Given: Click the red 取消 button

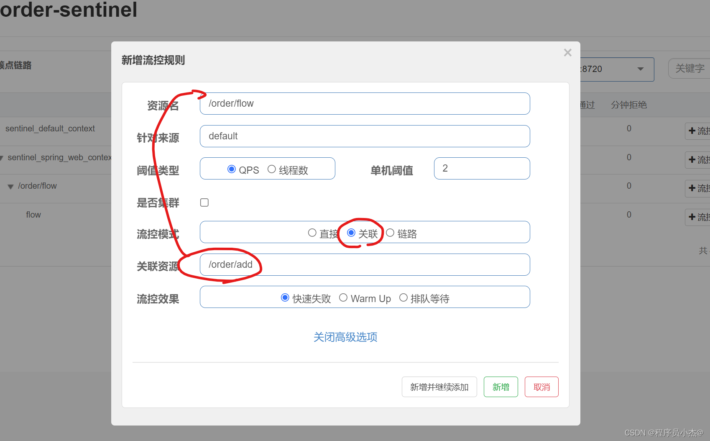Looking at the screenshot, I should tap(541, 387).
